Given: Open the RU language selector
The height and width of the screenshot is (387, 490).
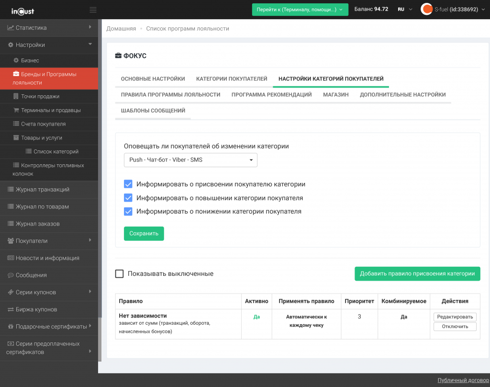Looking at the screenshot, I should [405, 10].
